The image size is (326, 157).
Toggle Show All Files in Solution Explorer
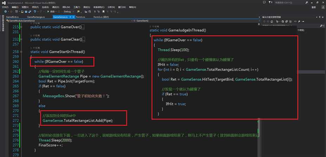pos(290,21)
